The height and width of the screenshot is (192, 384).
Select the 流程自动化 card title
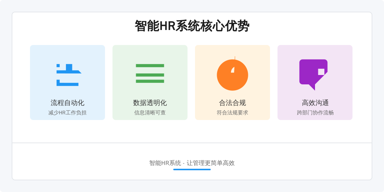coord(67,103)
